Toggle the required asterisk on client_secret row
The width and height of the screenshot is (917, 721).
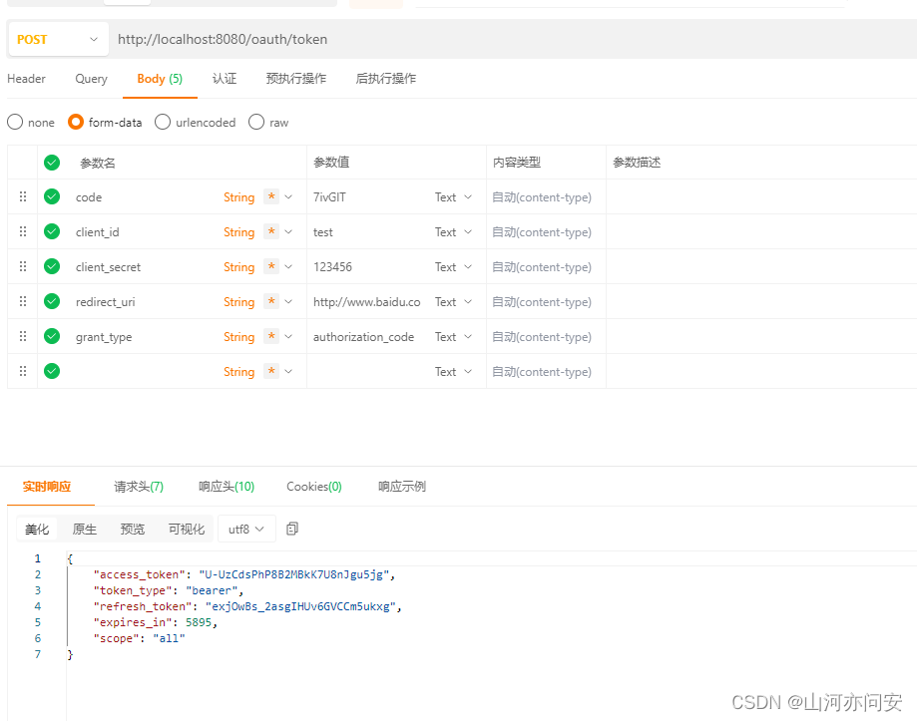(271, 266)
